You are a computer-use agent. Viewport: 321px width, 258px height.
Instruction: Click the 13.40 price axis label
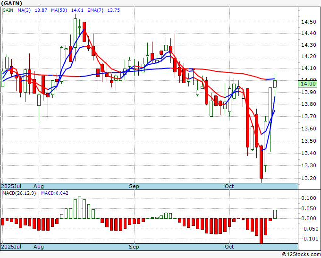pos(309,153)
